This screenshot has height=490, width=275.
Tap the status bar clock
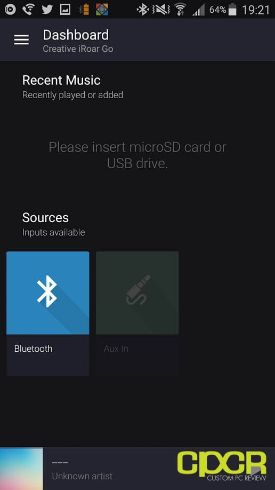[x=256, y=10]
